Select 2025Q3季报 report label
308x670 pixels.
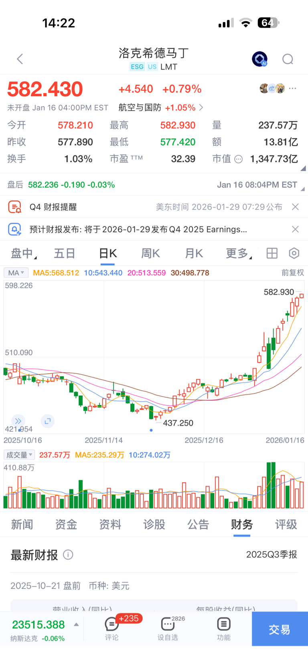click(272, 554)
